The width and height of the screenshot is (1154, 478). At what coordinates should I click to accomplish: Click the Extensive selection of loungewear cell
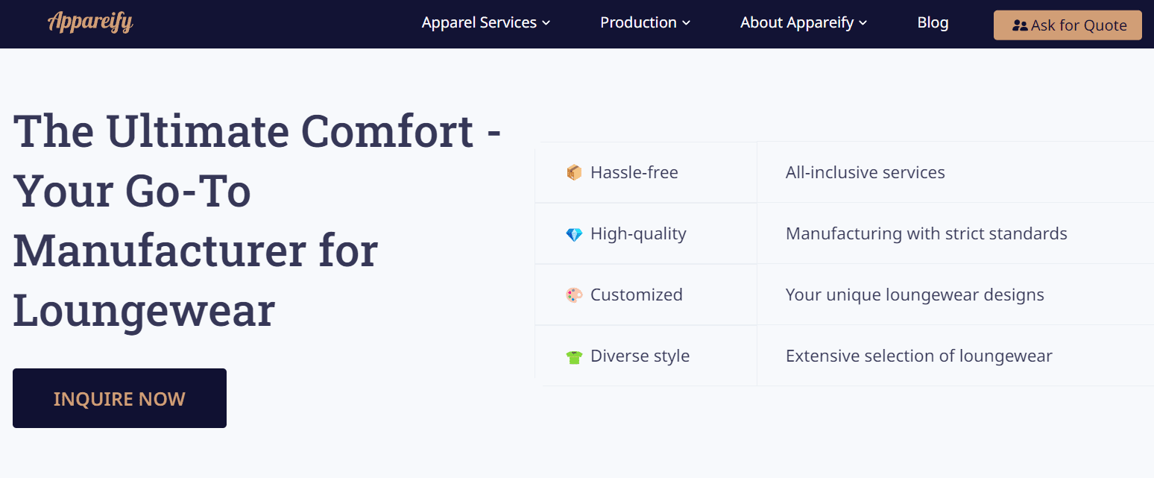click(955, 356)
